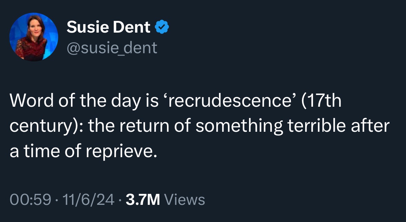
Task: Click the separator dot between date and views
Action: pos(120,200)
